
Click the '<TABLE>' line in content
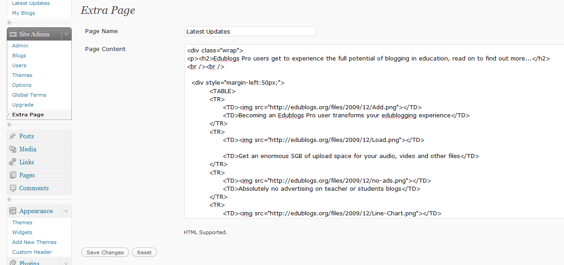222,91
